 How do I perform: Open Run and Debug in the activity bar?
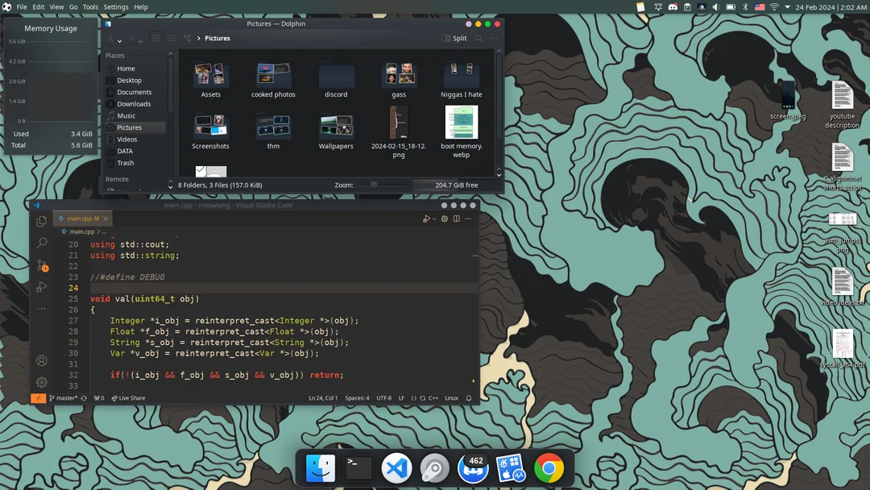coord(41,288)
